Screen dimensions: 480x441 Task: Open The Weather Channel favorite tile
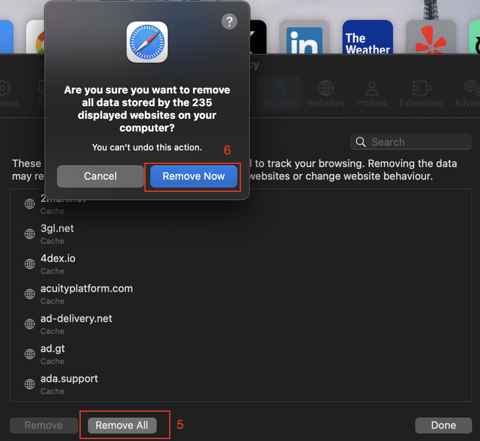367,37
